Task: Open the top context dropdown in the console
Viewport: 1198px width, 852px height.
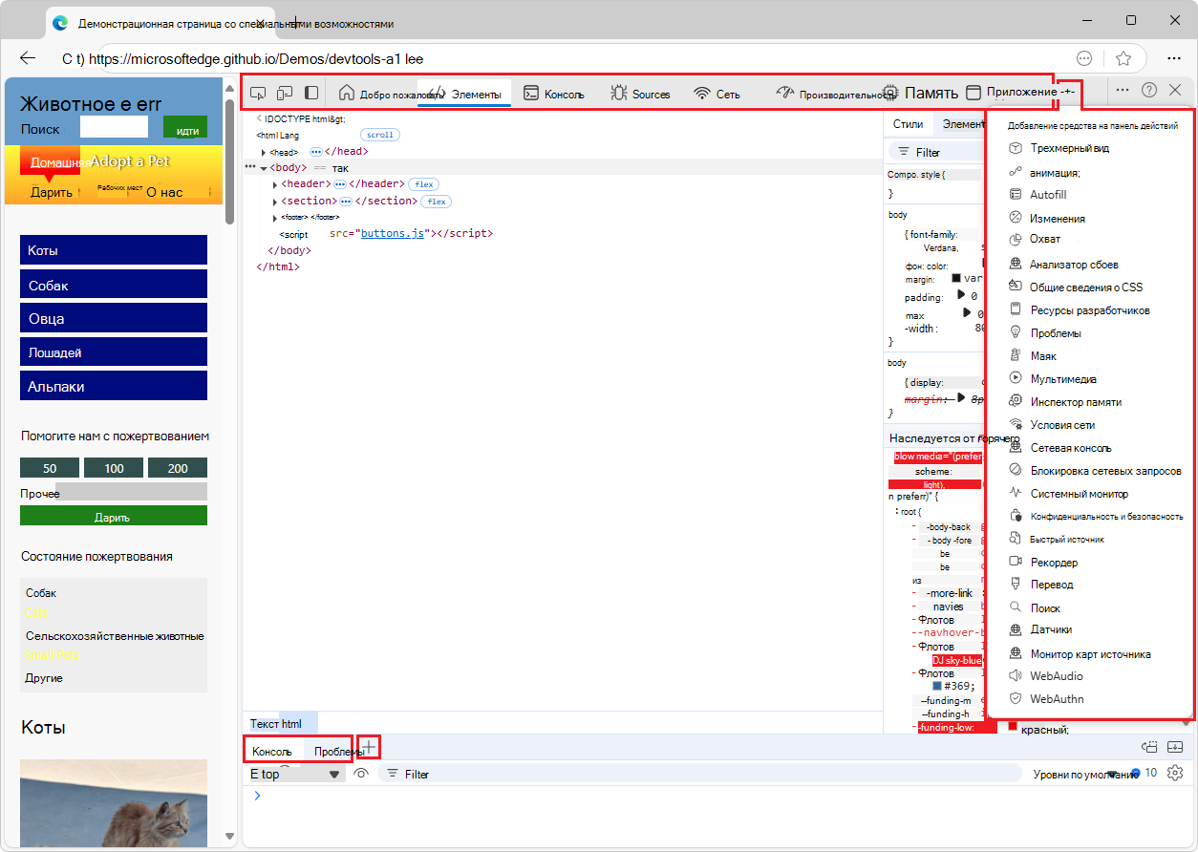Action: [294, 774]
